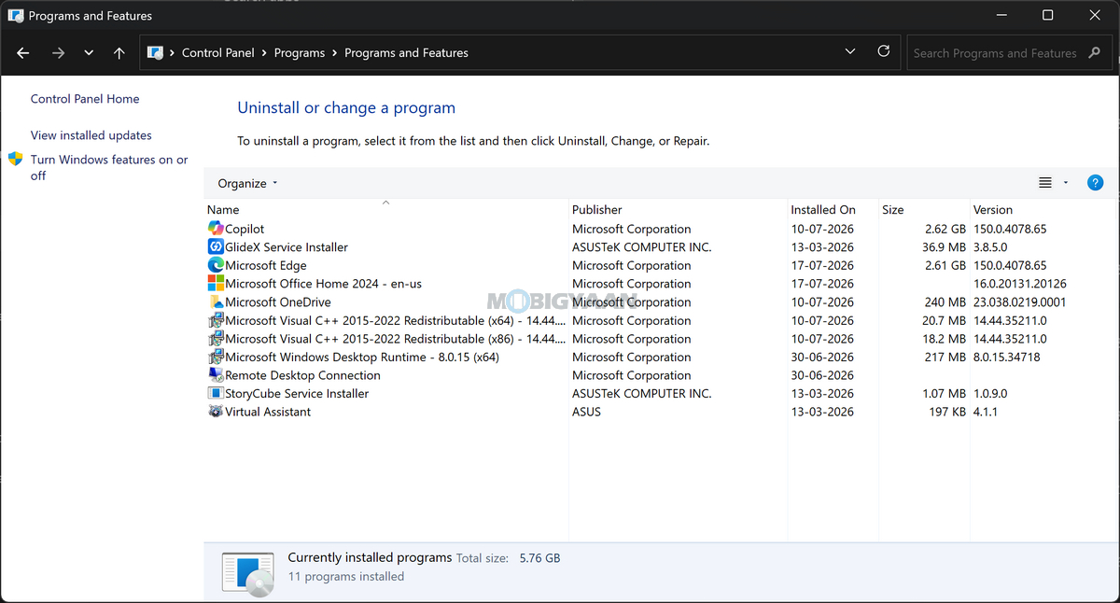
Task: Select the Virtual Assistant name text
Action: [x=268, y=412]
